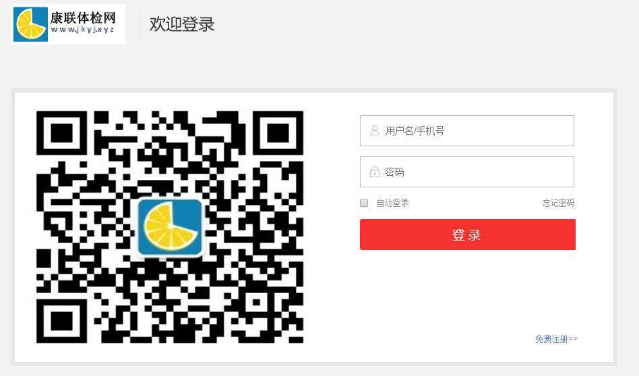639x376 pixels.
Task: Click the 密码 placeholder text
Action: coord(394,172)
